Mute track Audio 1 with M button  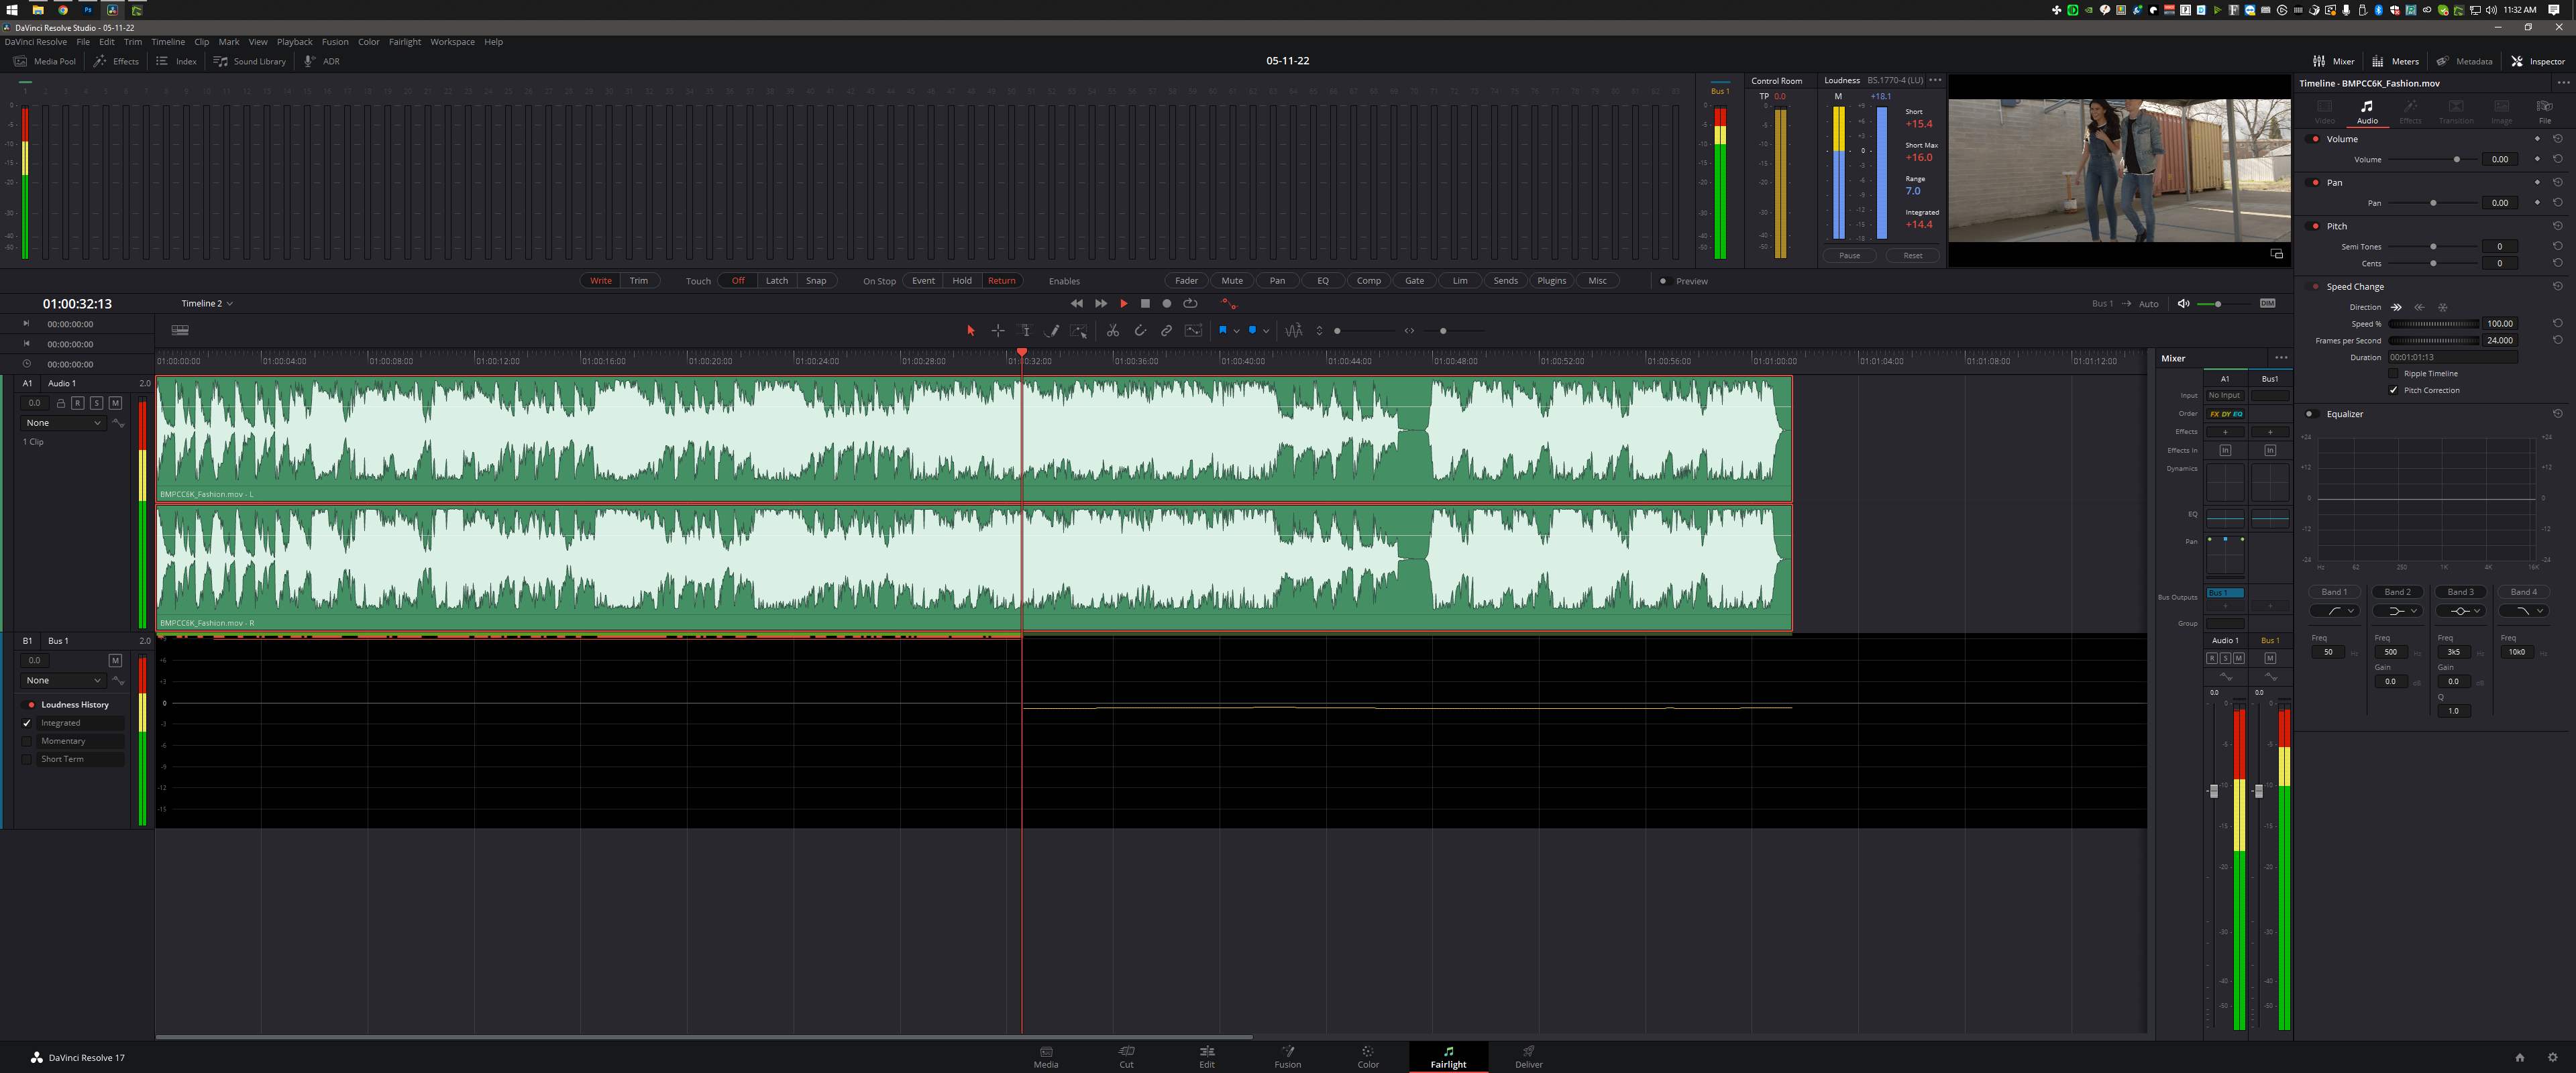(115, 403)
